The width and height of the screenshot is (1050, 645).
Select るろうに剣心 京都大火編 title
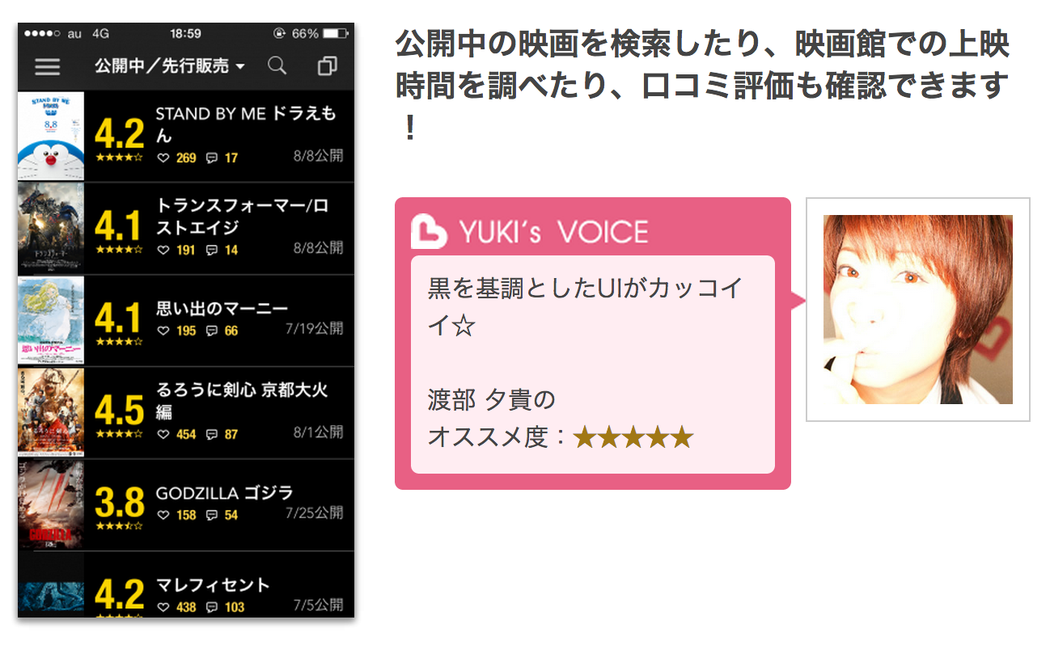click(242, 401)
